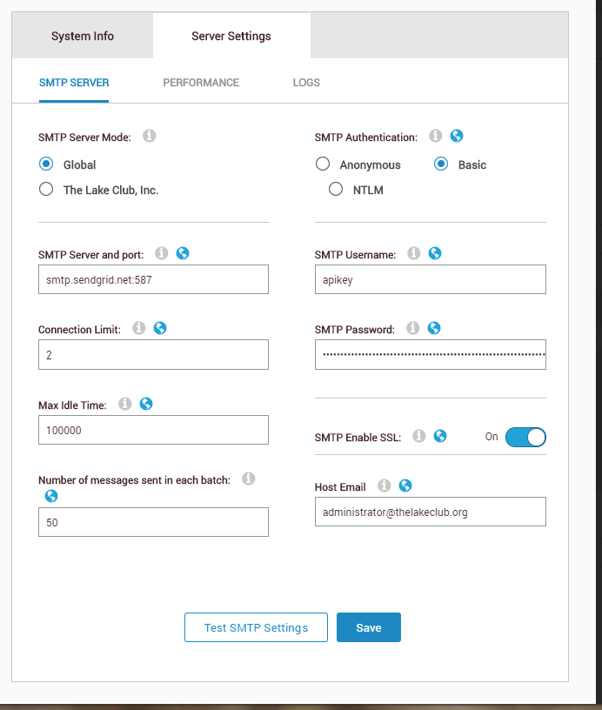Switch to the System Info tab
This screenshot has height=710, width=602.
82,36
